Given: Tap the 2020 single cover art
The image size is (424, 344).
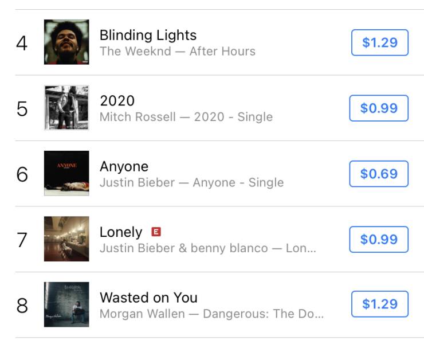Looking at the screenshot, I should click(x=66, y=108).
